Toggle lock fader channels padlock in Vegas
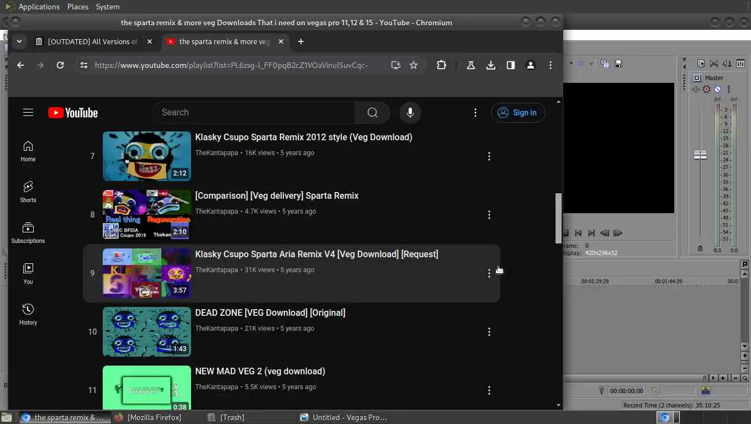 coord(700,249)
